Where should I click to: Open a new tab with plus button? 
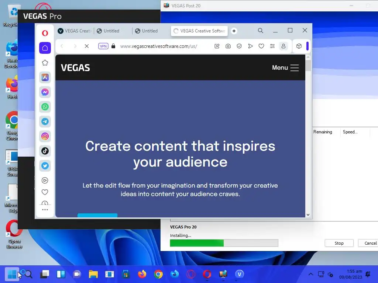234,31
